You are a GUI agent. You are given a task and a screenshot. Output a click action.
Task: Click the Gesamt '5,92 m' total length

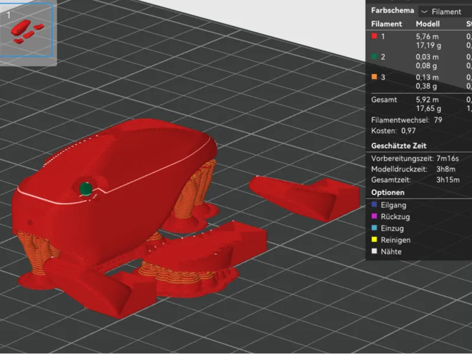pyautogui.click(x=427, y=100)
